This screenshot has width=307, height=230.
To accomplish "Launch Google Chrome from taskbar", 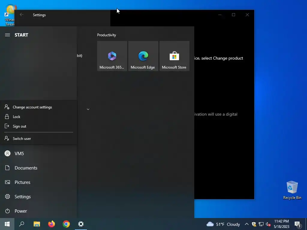I will click(x=66, y=224).
